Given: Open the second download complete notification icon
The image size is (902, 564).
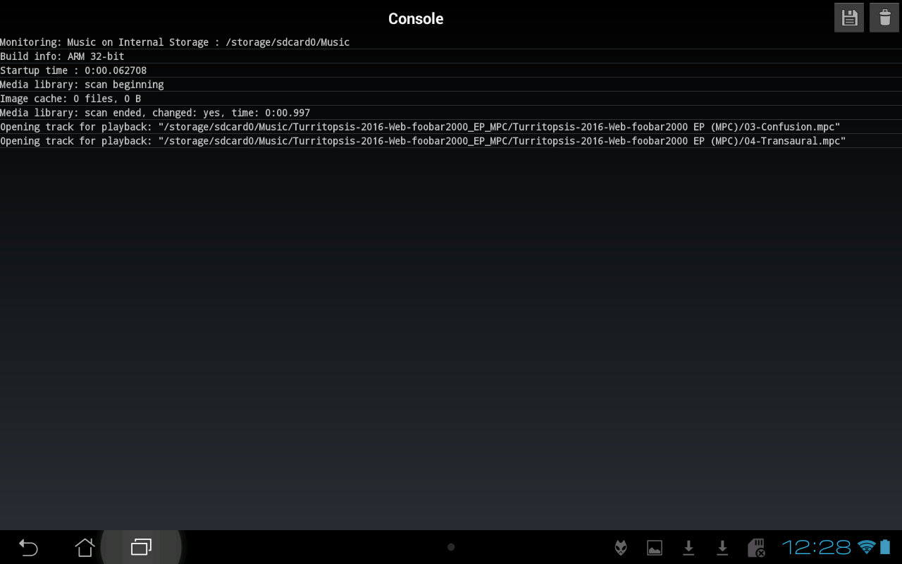Looking at the screenshot, I should 722,547.
